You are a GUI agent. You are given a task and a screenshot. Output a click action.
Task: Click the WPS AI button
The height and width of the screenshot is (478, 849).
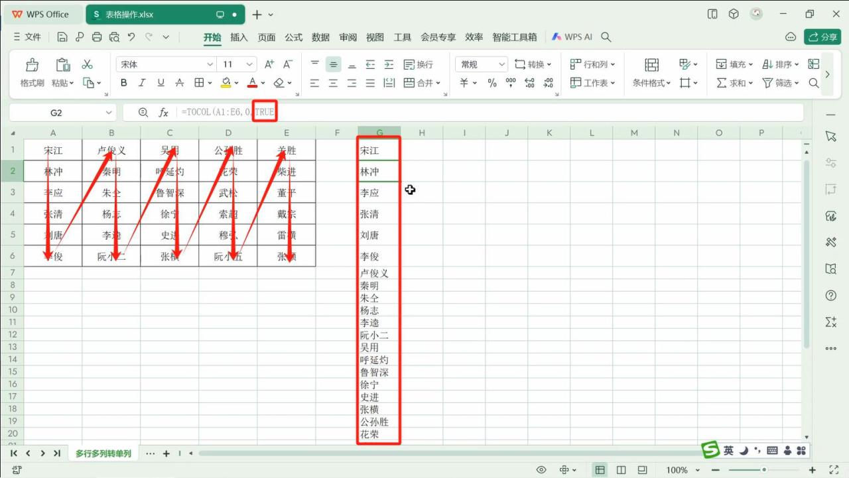click(572, 37)
